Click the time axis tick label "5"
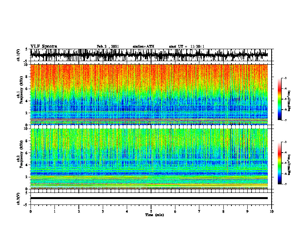The height and width of the screenshot is (237, 306). 151,211
